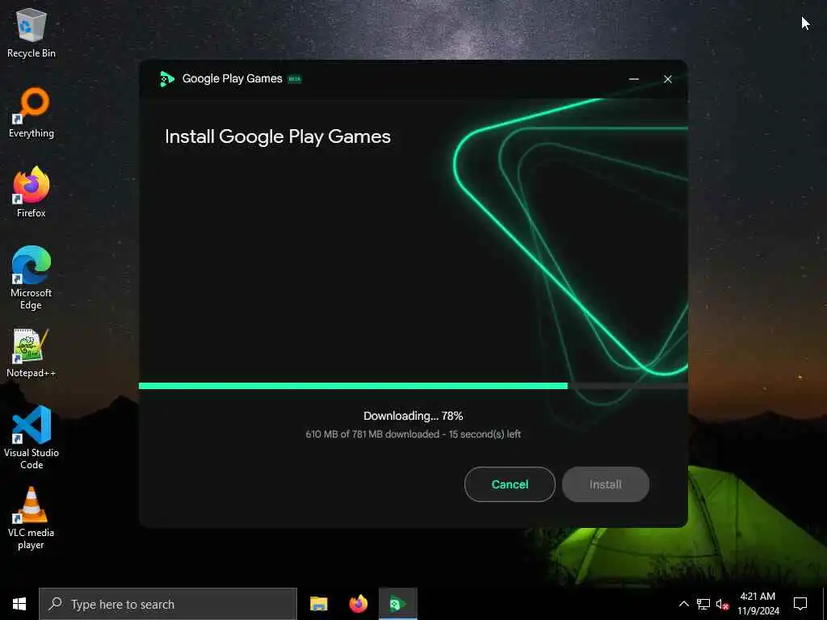This screenshot has height=620, width=827.
Task: Click the Downloading... 78% status text
Action: pyautogui.click(x=413, y=416)
